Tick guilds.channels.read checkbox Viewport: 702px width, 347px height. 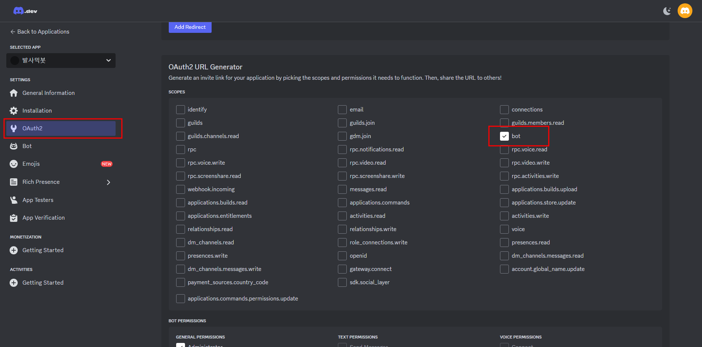181,136
